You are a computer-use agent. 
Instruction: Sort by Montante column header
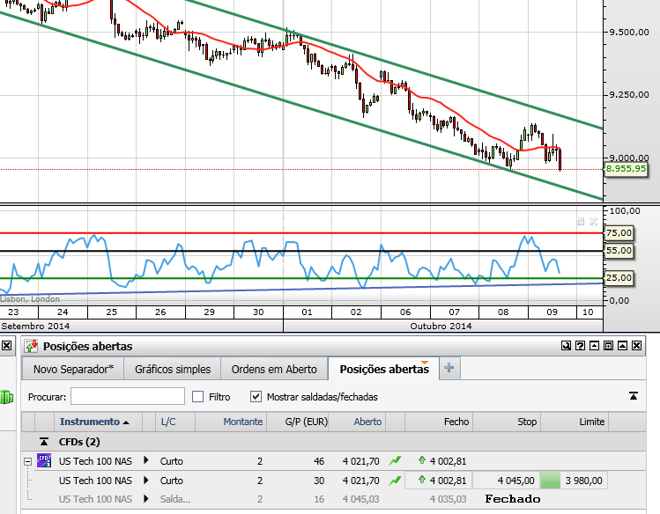[231, 422]
